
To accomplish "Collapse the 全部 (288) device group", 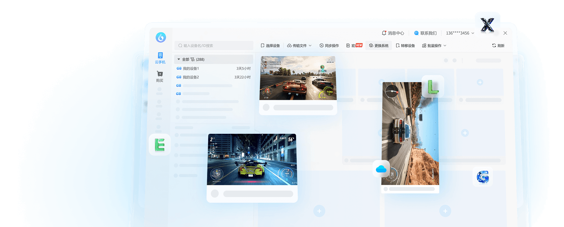I will click(x=179, y=59).
